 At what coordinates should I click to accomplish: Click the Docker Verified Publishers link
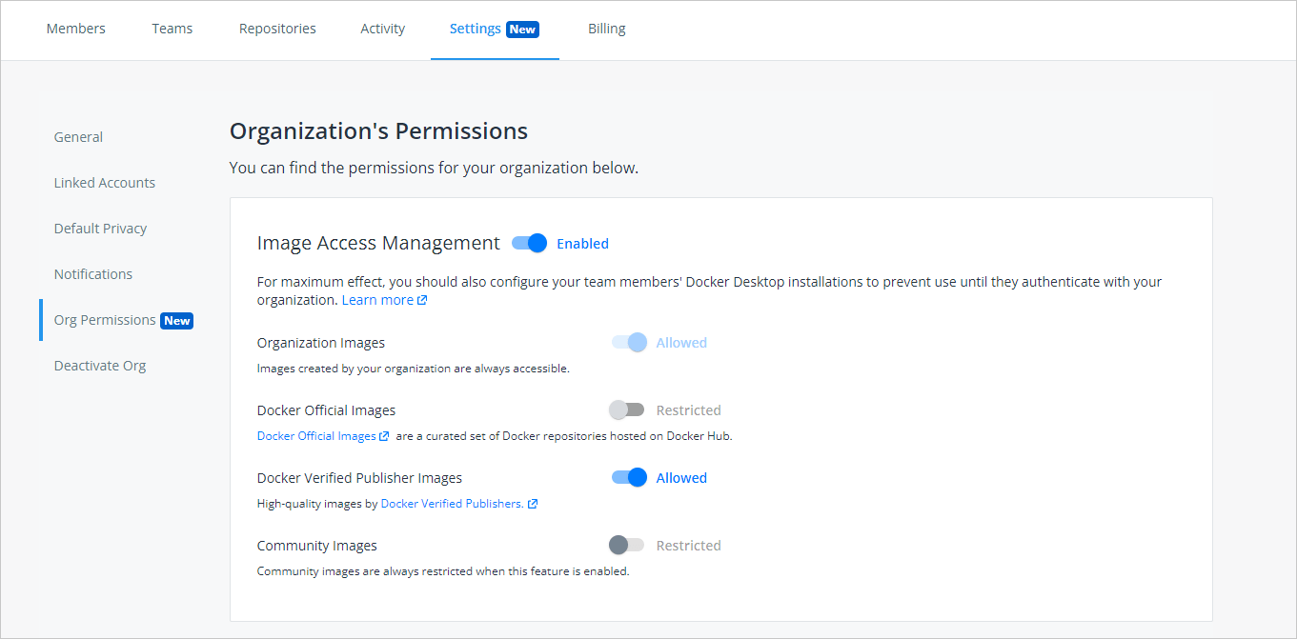click(x=449, y=503)
